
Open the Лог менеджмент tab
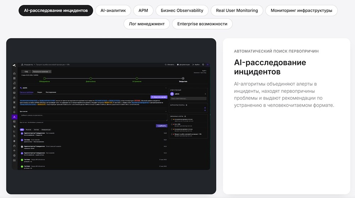pos(147,24)
